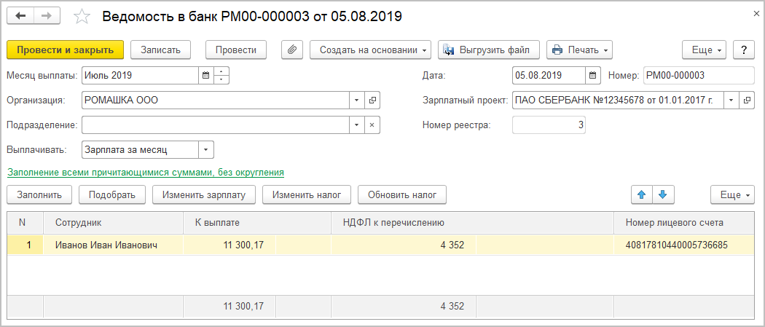Click the Провести и закрыть button
This screenshot has width=765, height=327.
click(x=65, y=50)
